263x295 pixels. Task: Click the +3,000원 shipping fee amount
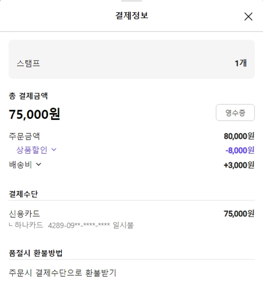click(x=239, y=165)
